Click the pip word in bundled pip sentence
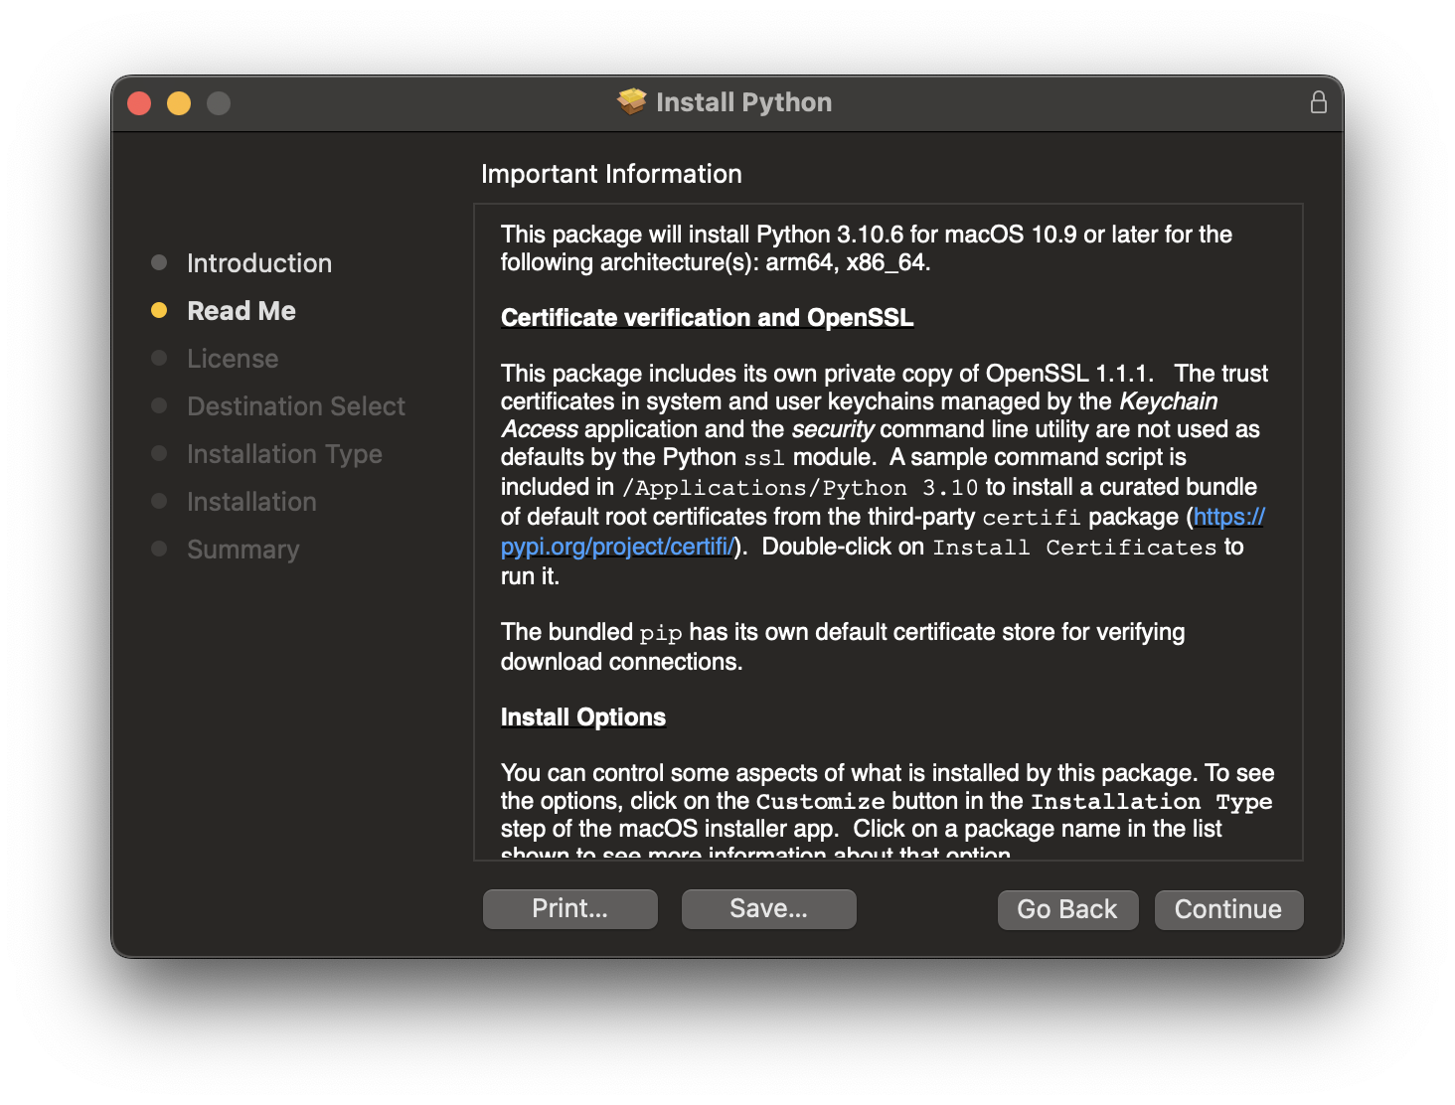Image resolution: width=1455 pixels, height=1105 pixels. coord(661,634)
